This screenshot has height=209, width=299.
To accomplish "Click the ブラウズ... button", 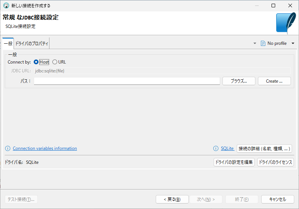I will [239, 81].
